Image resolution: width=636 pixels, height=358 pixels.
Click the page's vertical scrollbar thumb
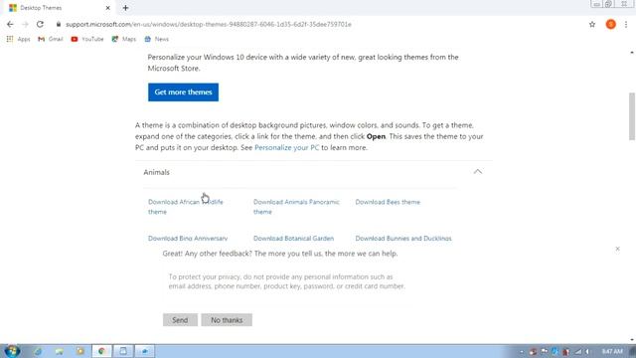632,116
